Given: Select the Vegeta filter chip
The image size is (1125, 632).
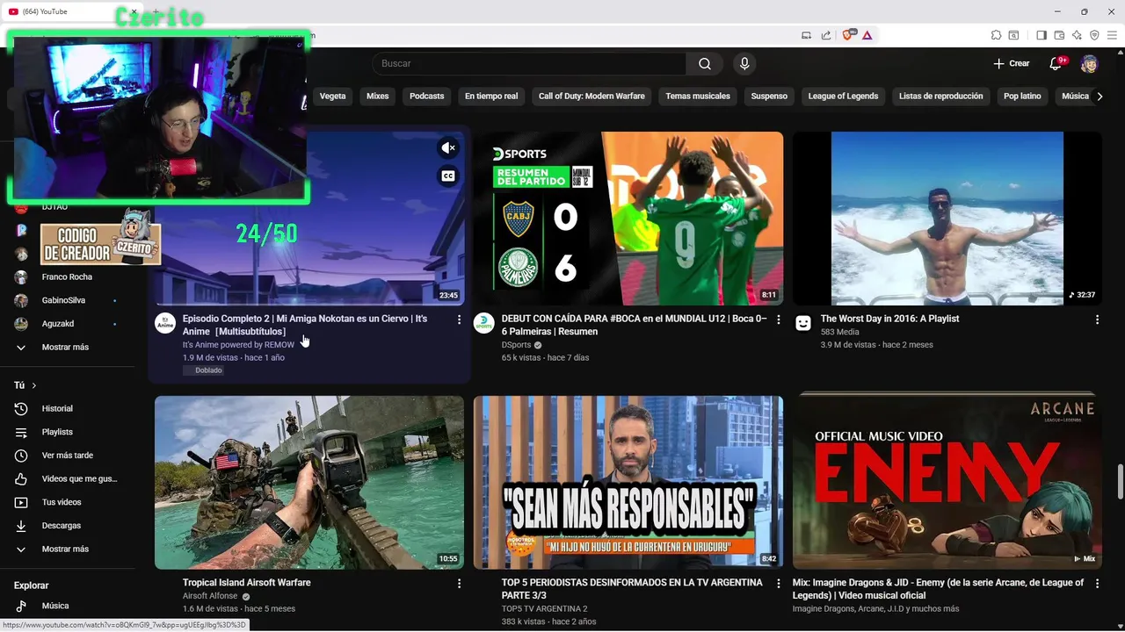Looking at the screenshot, I should click(x=332, y=97).
